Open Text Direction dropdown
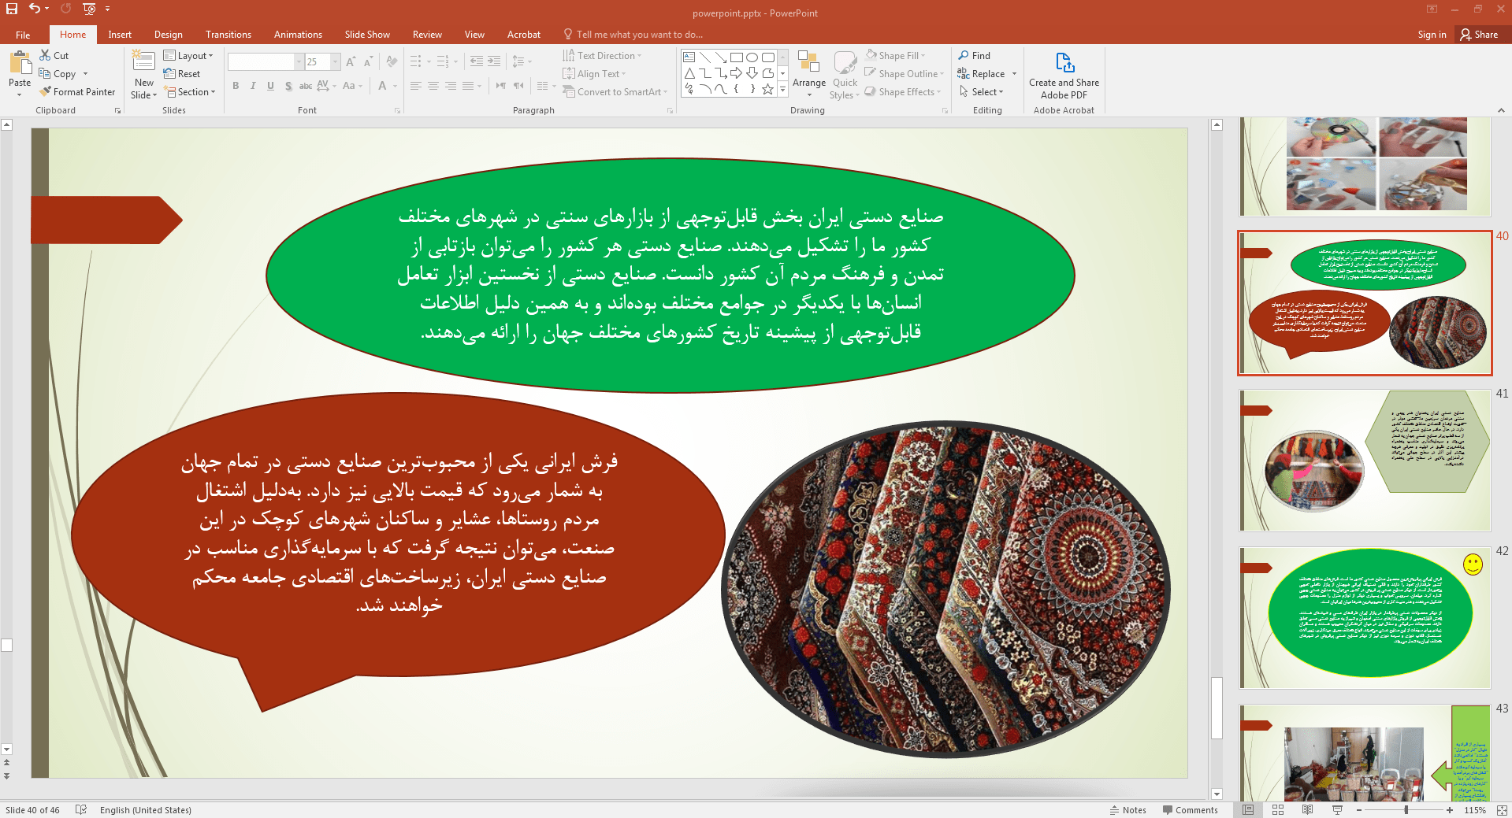 pyautogui.click(x=602, y=56)
